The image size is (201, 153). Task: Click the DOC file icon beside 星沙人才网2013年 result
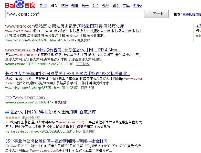click(x=7, y=112)
